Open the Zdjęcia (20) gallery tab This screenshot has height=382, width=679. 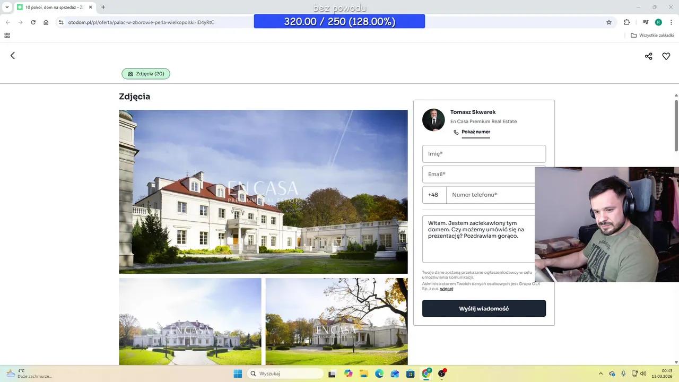146,74
